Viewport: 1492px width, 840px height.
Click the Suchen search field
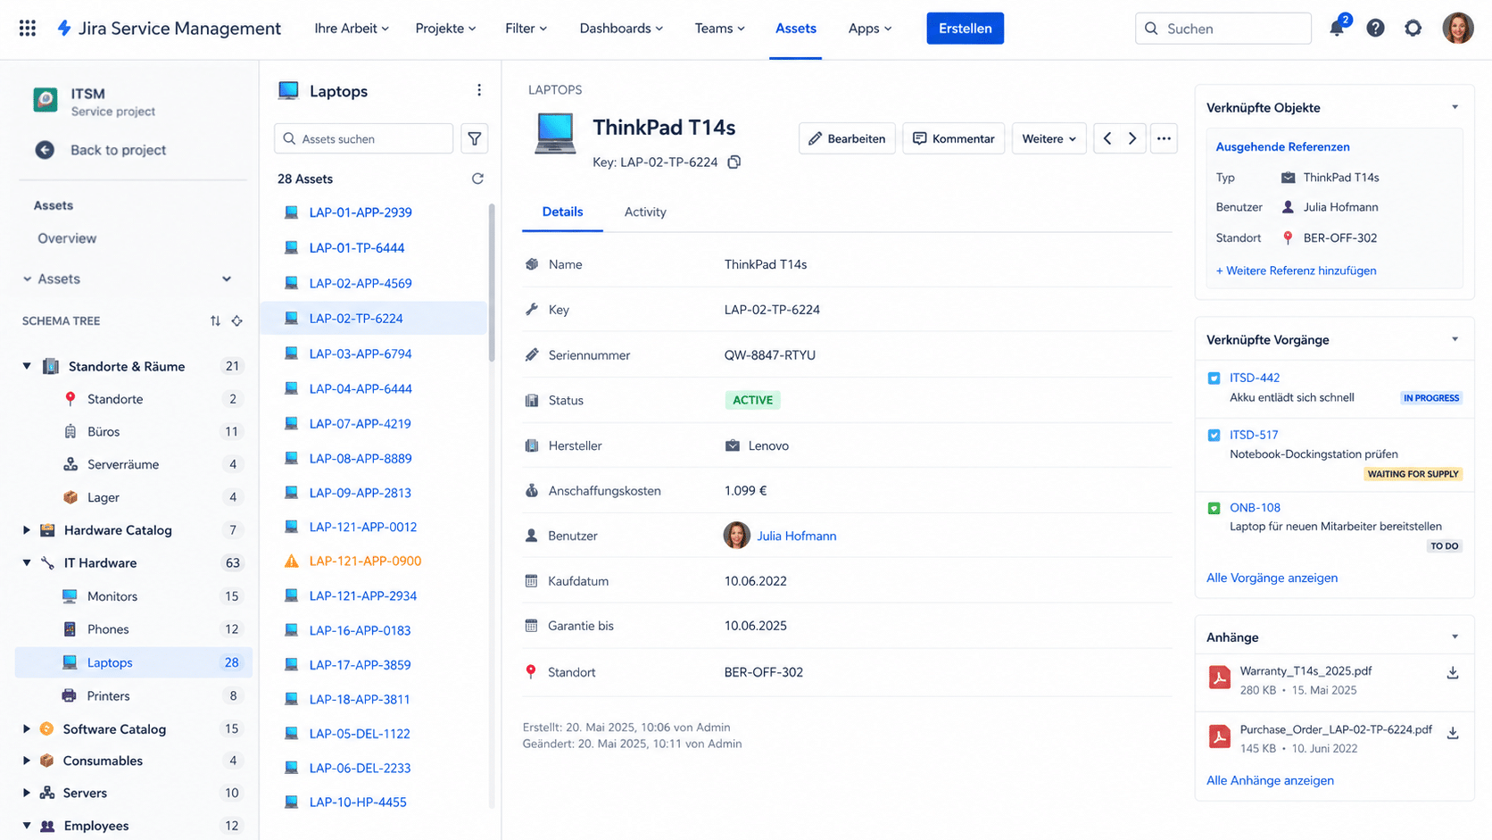pyautogui.click(x=1223, y=29)
